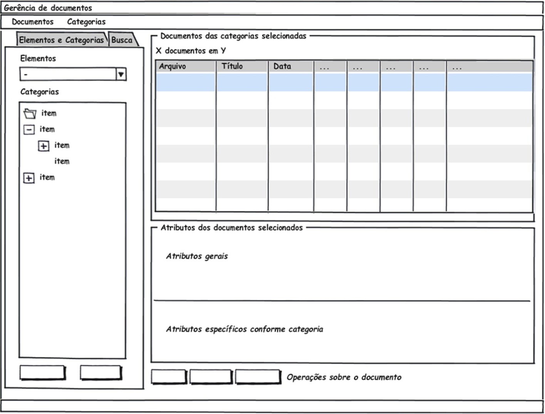Click the Elementos combo box field
The width and height of the screenshot is (545, 414).
point(73,74)
